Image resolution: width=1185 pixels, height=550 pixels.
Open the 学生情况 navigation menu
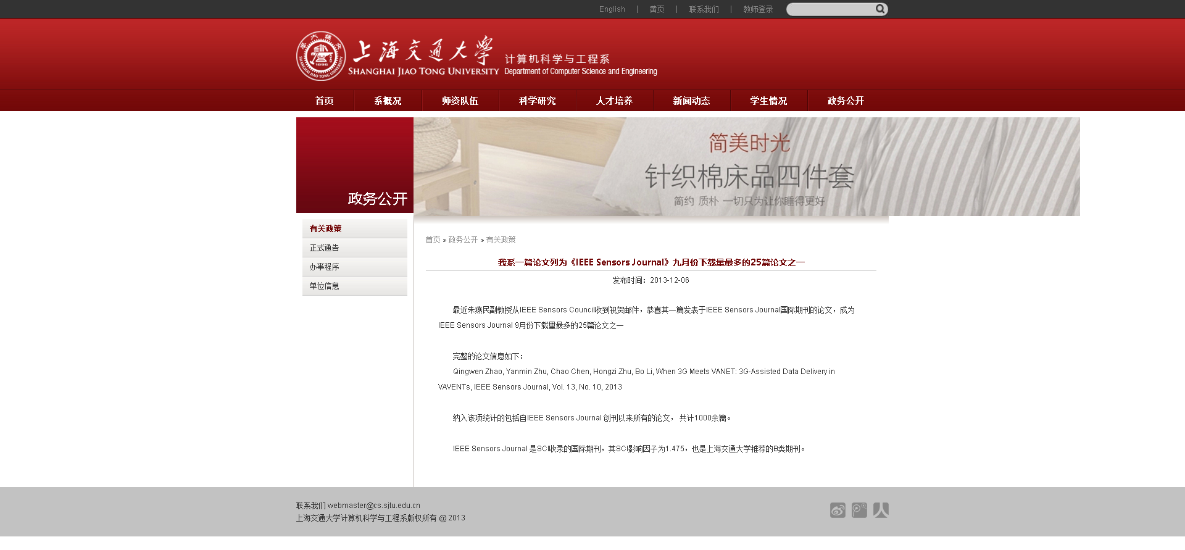click(x=768, y=101)
